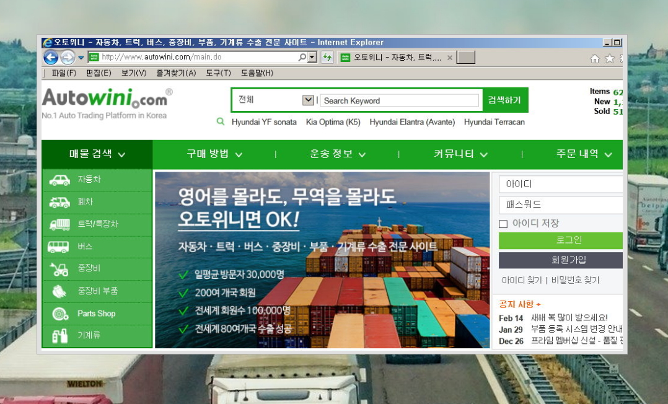
Task: Open the address bar autocomplete dropdown
Action: [313, 57]
